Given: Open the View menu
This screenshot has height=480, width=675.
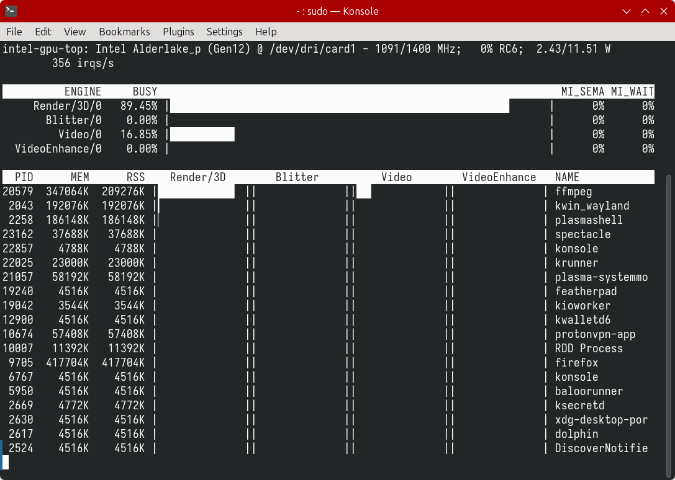Looking at the screenshot, I should 75,32.
